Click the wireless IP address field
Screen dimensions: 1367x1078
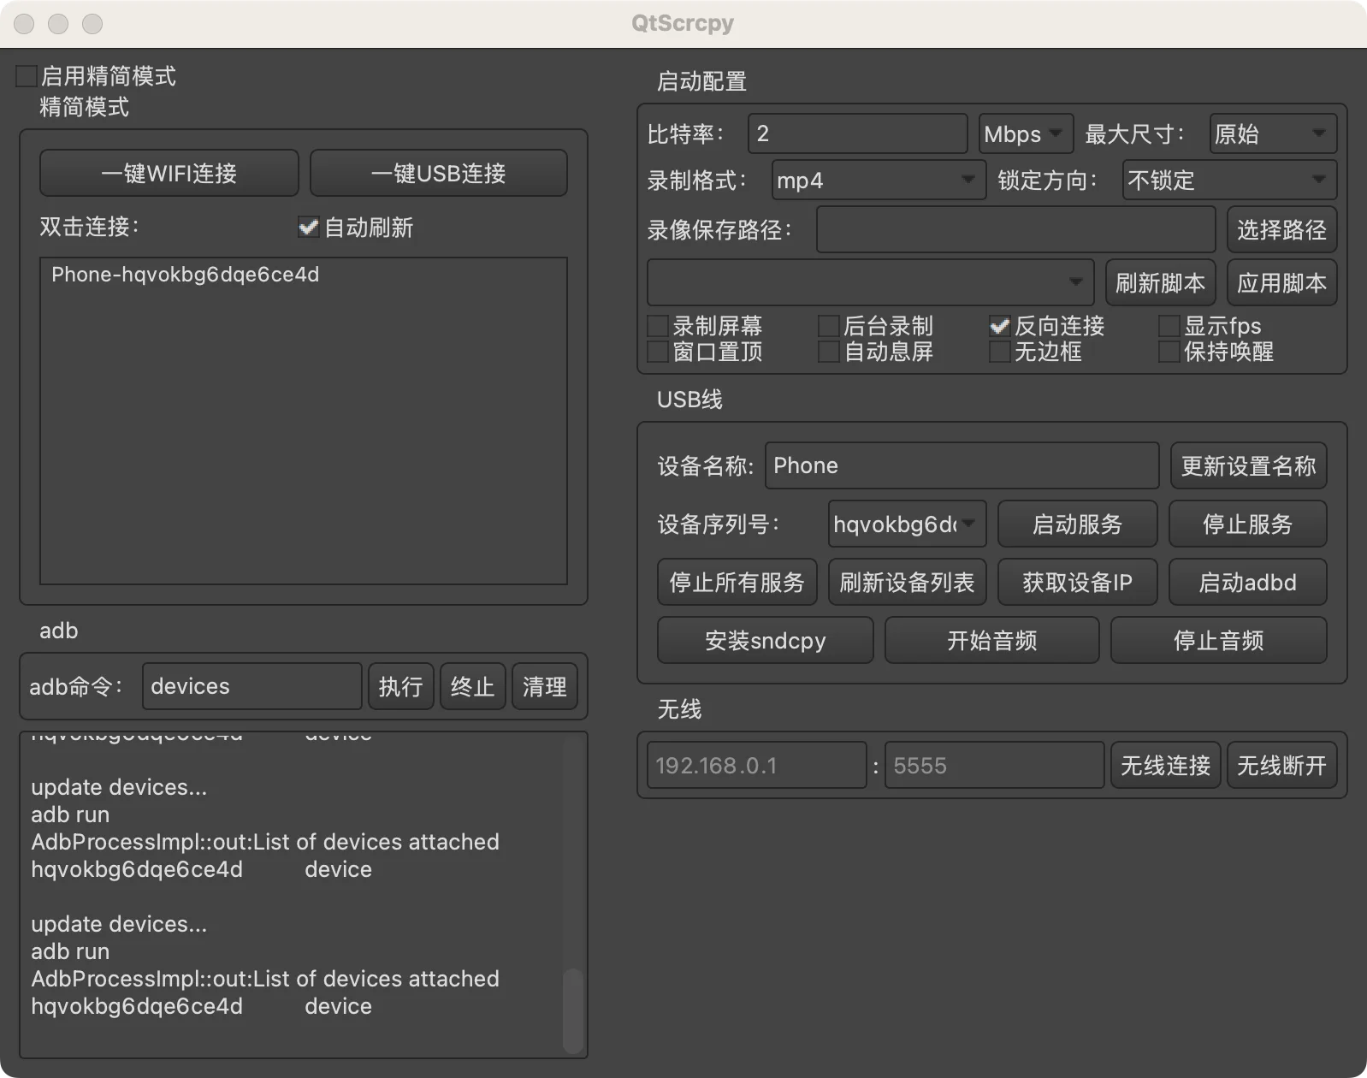click(x=756, y=765)
